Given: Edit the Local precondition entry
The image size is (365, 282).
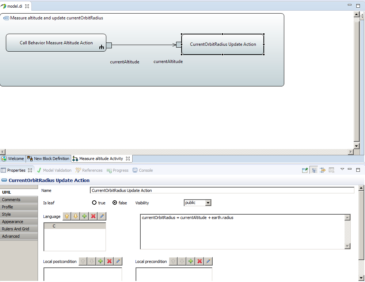Looking at the screenshot, I should pos(208,261).
